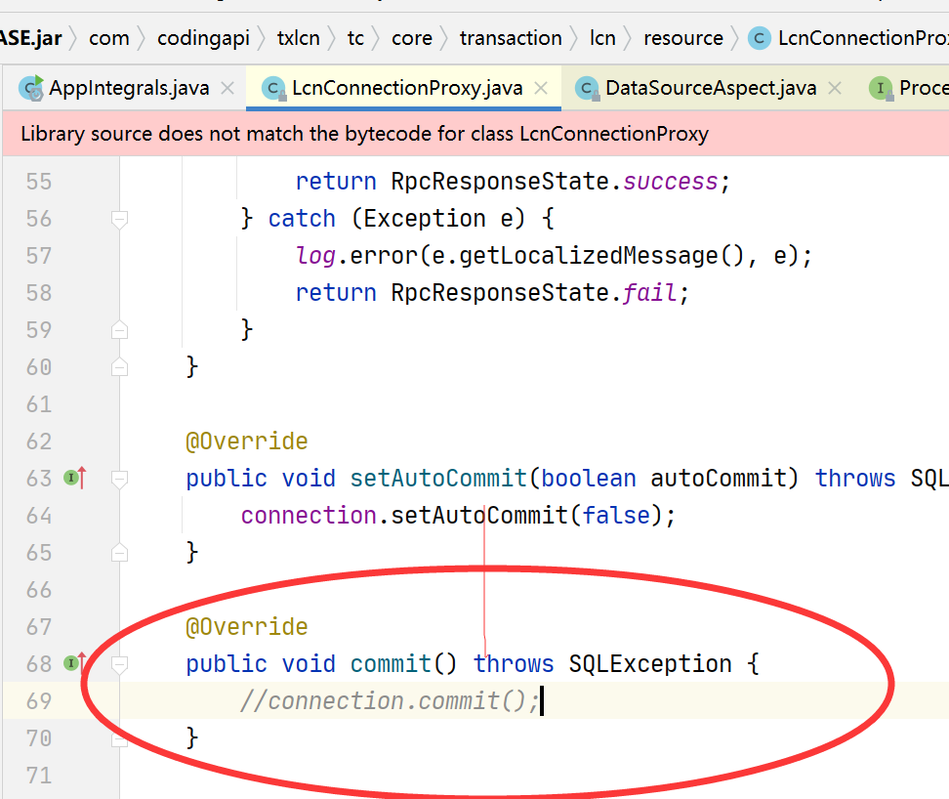Click the class icon in the breadcrumb bar

tap(759, 38)
